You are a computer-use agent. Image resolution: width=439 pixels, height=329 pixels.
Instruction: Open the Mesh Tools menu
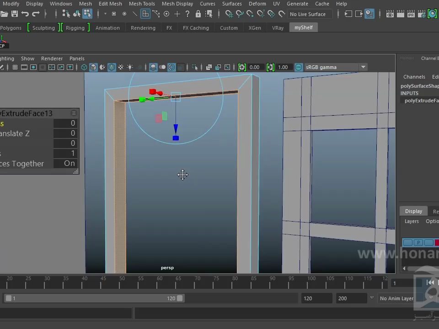tap(142, 4)
